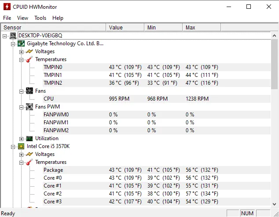This screenshot has height=217, width=279.
Task: Open the Tools menu
Action: (x=40, y=18)
